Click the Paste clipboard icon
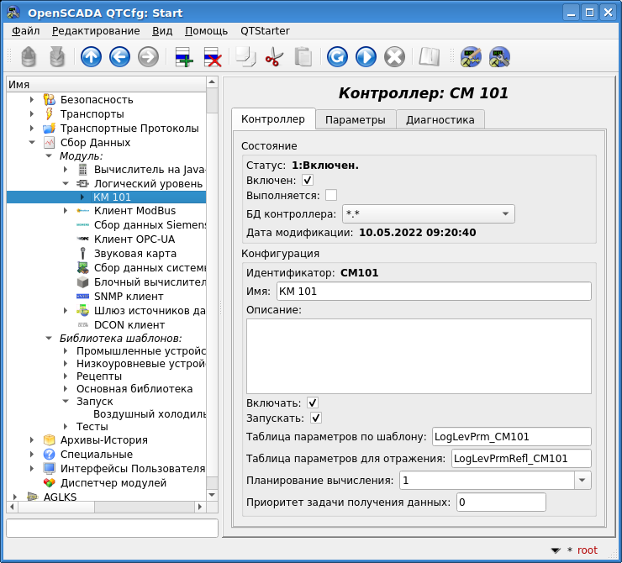 pos(303,56)
